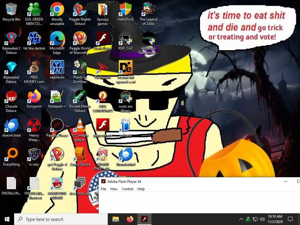This screenshot has height=225, width=300.
Task: Open the 'is very' MPI shortcut
Action: 34,157
